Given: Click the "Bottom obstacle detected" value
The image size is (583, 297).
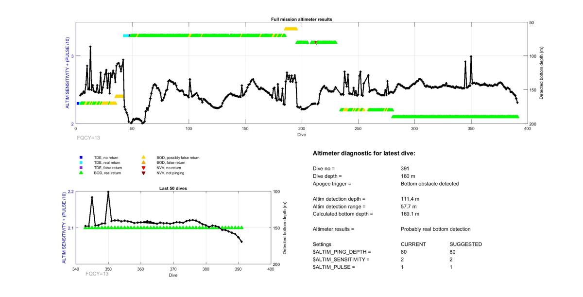Looking at the screenshot, I should [429, 184].
